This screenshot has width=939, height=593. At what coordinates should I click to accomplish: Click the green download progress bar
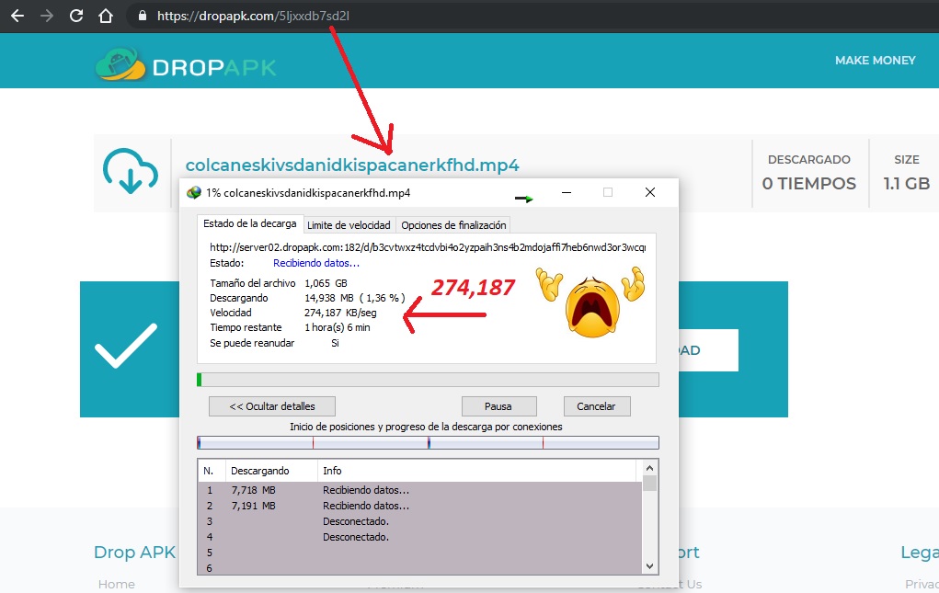pos(428,380)
